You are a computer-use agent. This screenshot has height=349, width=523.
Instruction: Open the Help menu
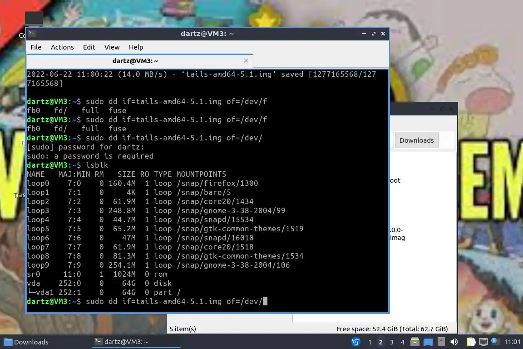(x=136, y=47)
